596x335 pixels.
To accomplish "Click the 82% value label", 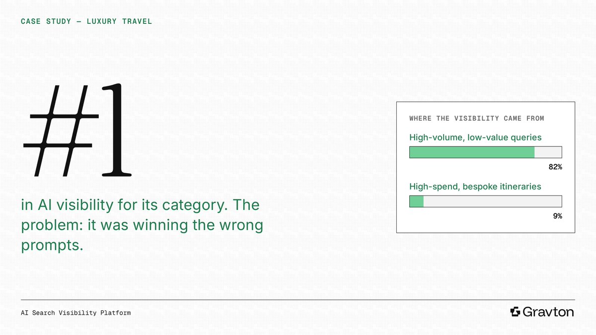I will point(555,167).
